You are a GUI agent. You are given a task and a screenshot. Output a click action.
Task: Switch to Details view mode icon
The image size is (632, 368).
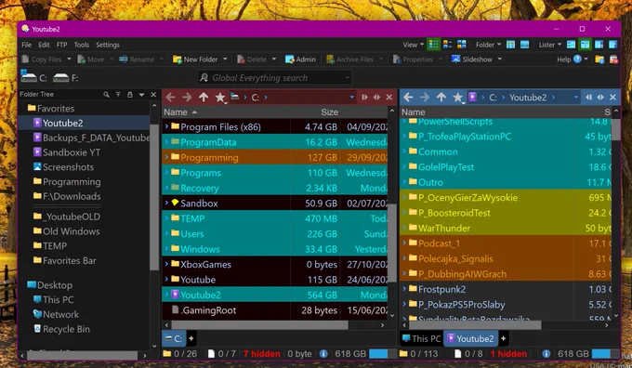(434, 45)
